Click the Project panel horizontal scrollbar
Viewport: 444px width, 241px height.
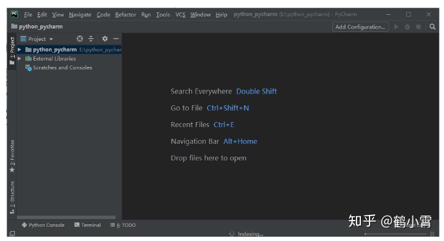pos(66,217)
